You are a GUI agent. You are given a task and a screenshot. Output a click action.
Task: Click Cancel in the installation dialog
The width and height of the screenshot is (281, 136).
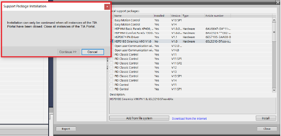tap(93, 52)
